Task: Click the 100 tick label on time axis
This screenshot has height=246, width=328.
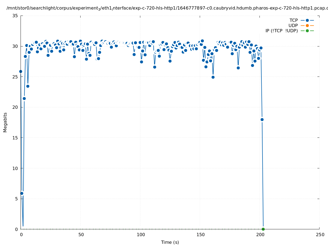Action: coord(141,235)
